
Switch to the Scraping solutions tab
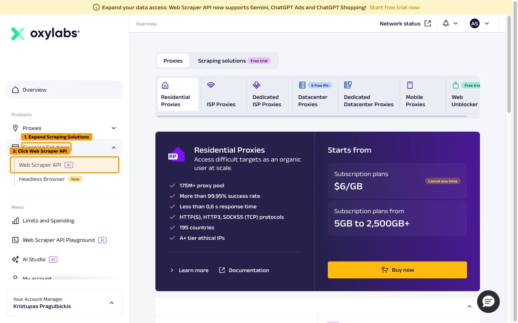(234, 61)
